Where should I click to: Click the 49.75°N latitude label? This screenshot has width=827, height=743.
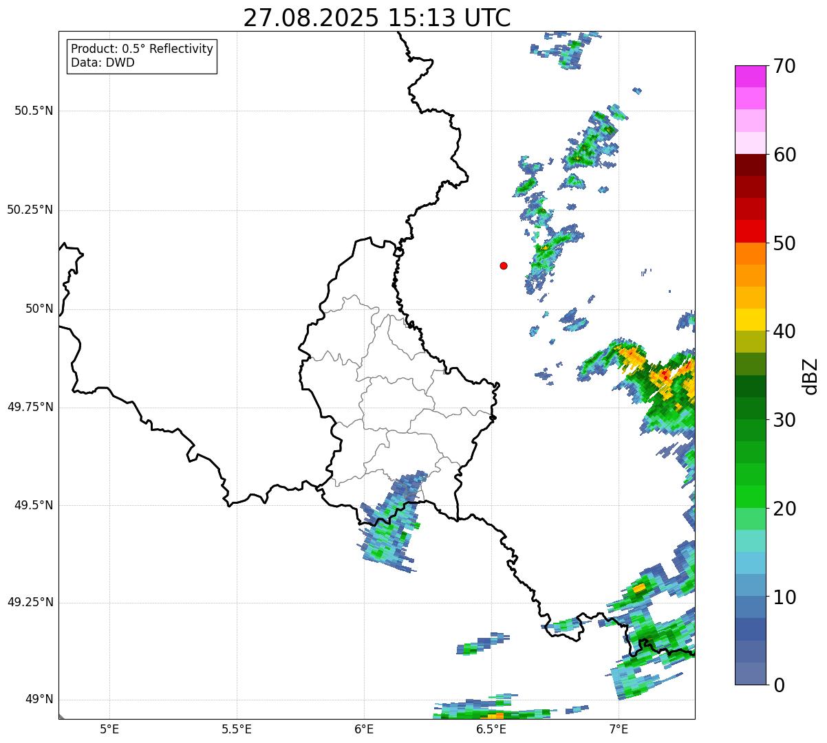pyautogui.click(x=30, y=407)
